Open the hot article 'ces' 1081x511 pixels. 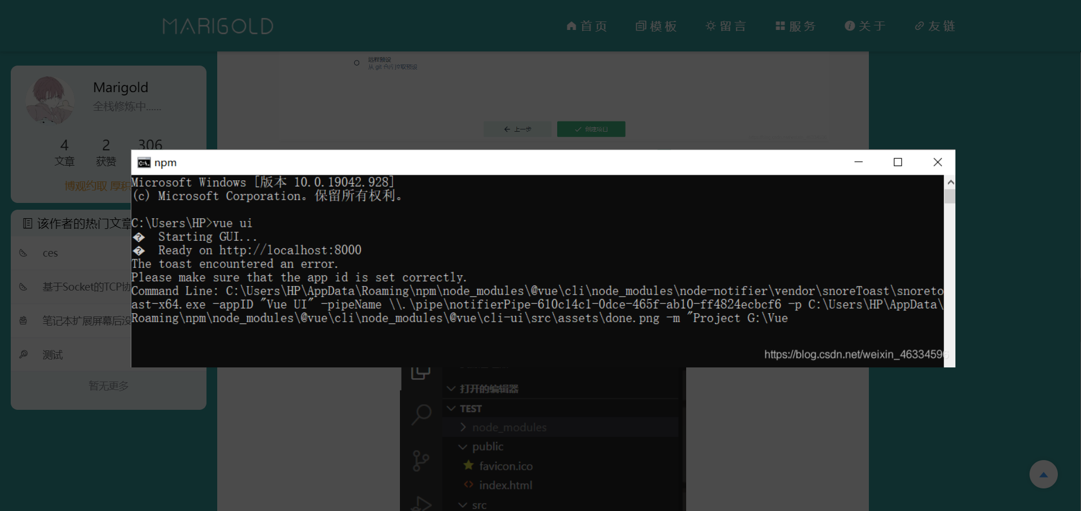coord(50,253)
